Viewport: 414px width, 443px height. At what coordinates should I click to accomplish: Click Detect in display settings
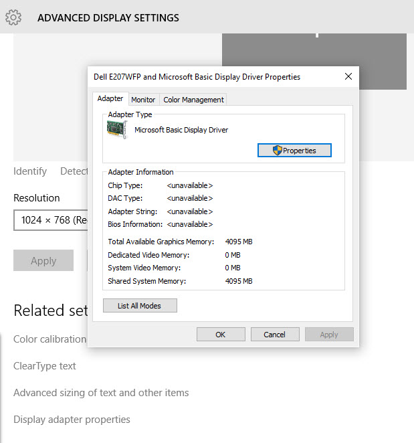74,171
